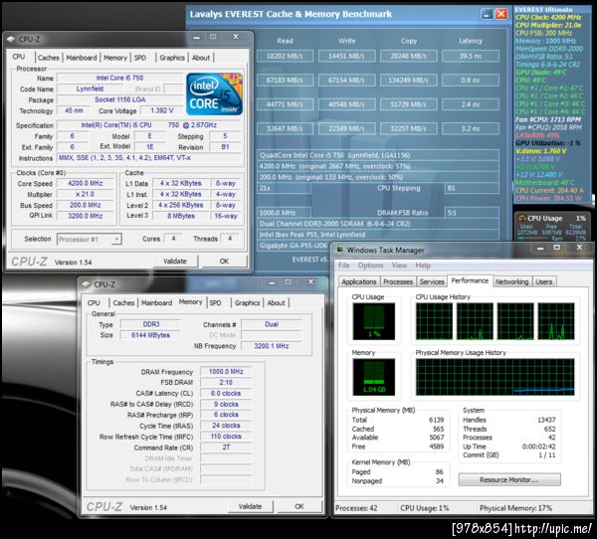Image resolution: width=597 pixels, height=539 pixels.
Task: Minimize the EVEREST benchmark window
Action: pos(487,15)
